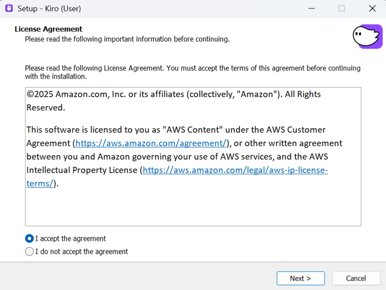386x290 pixels.
Task: Click the I do not accept the agreement label
Action: click(82, 251)
